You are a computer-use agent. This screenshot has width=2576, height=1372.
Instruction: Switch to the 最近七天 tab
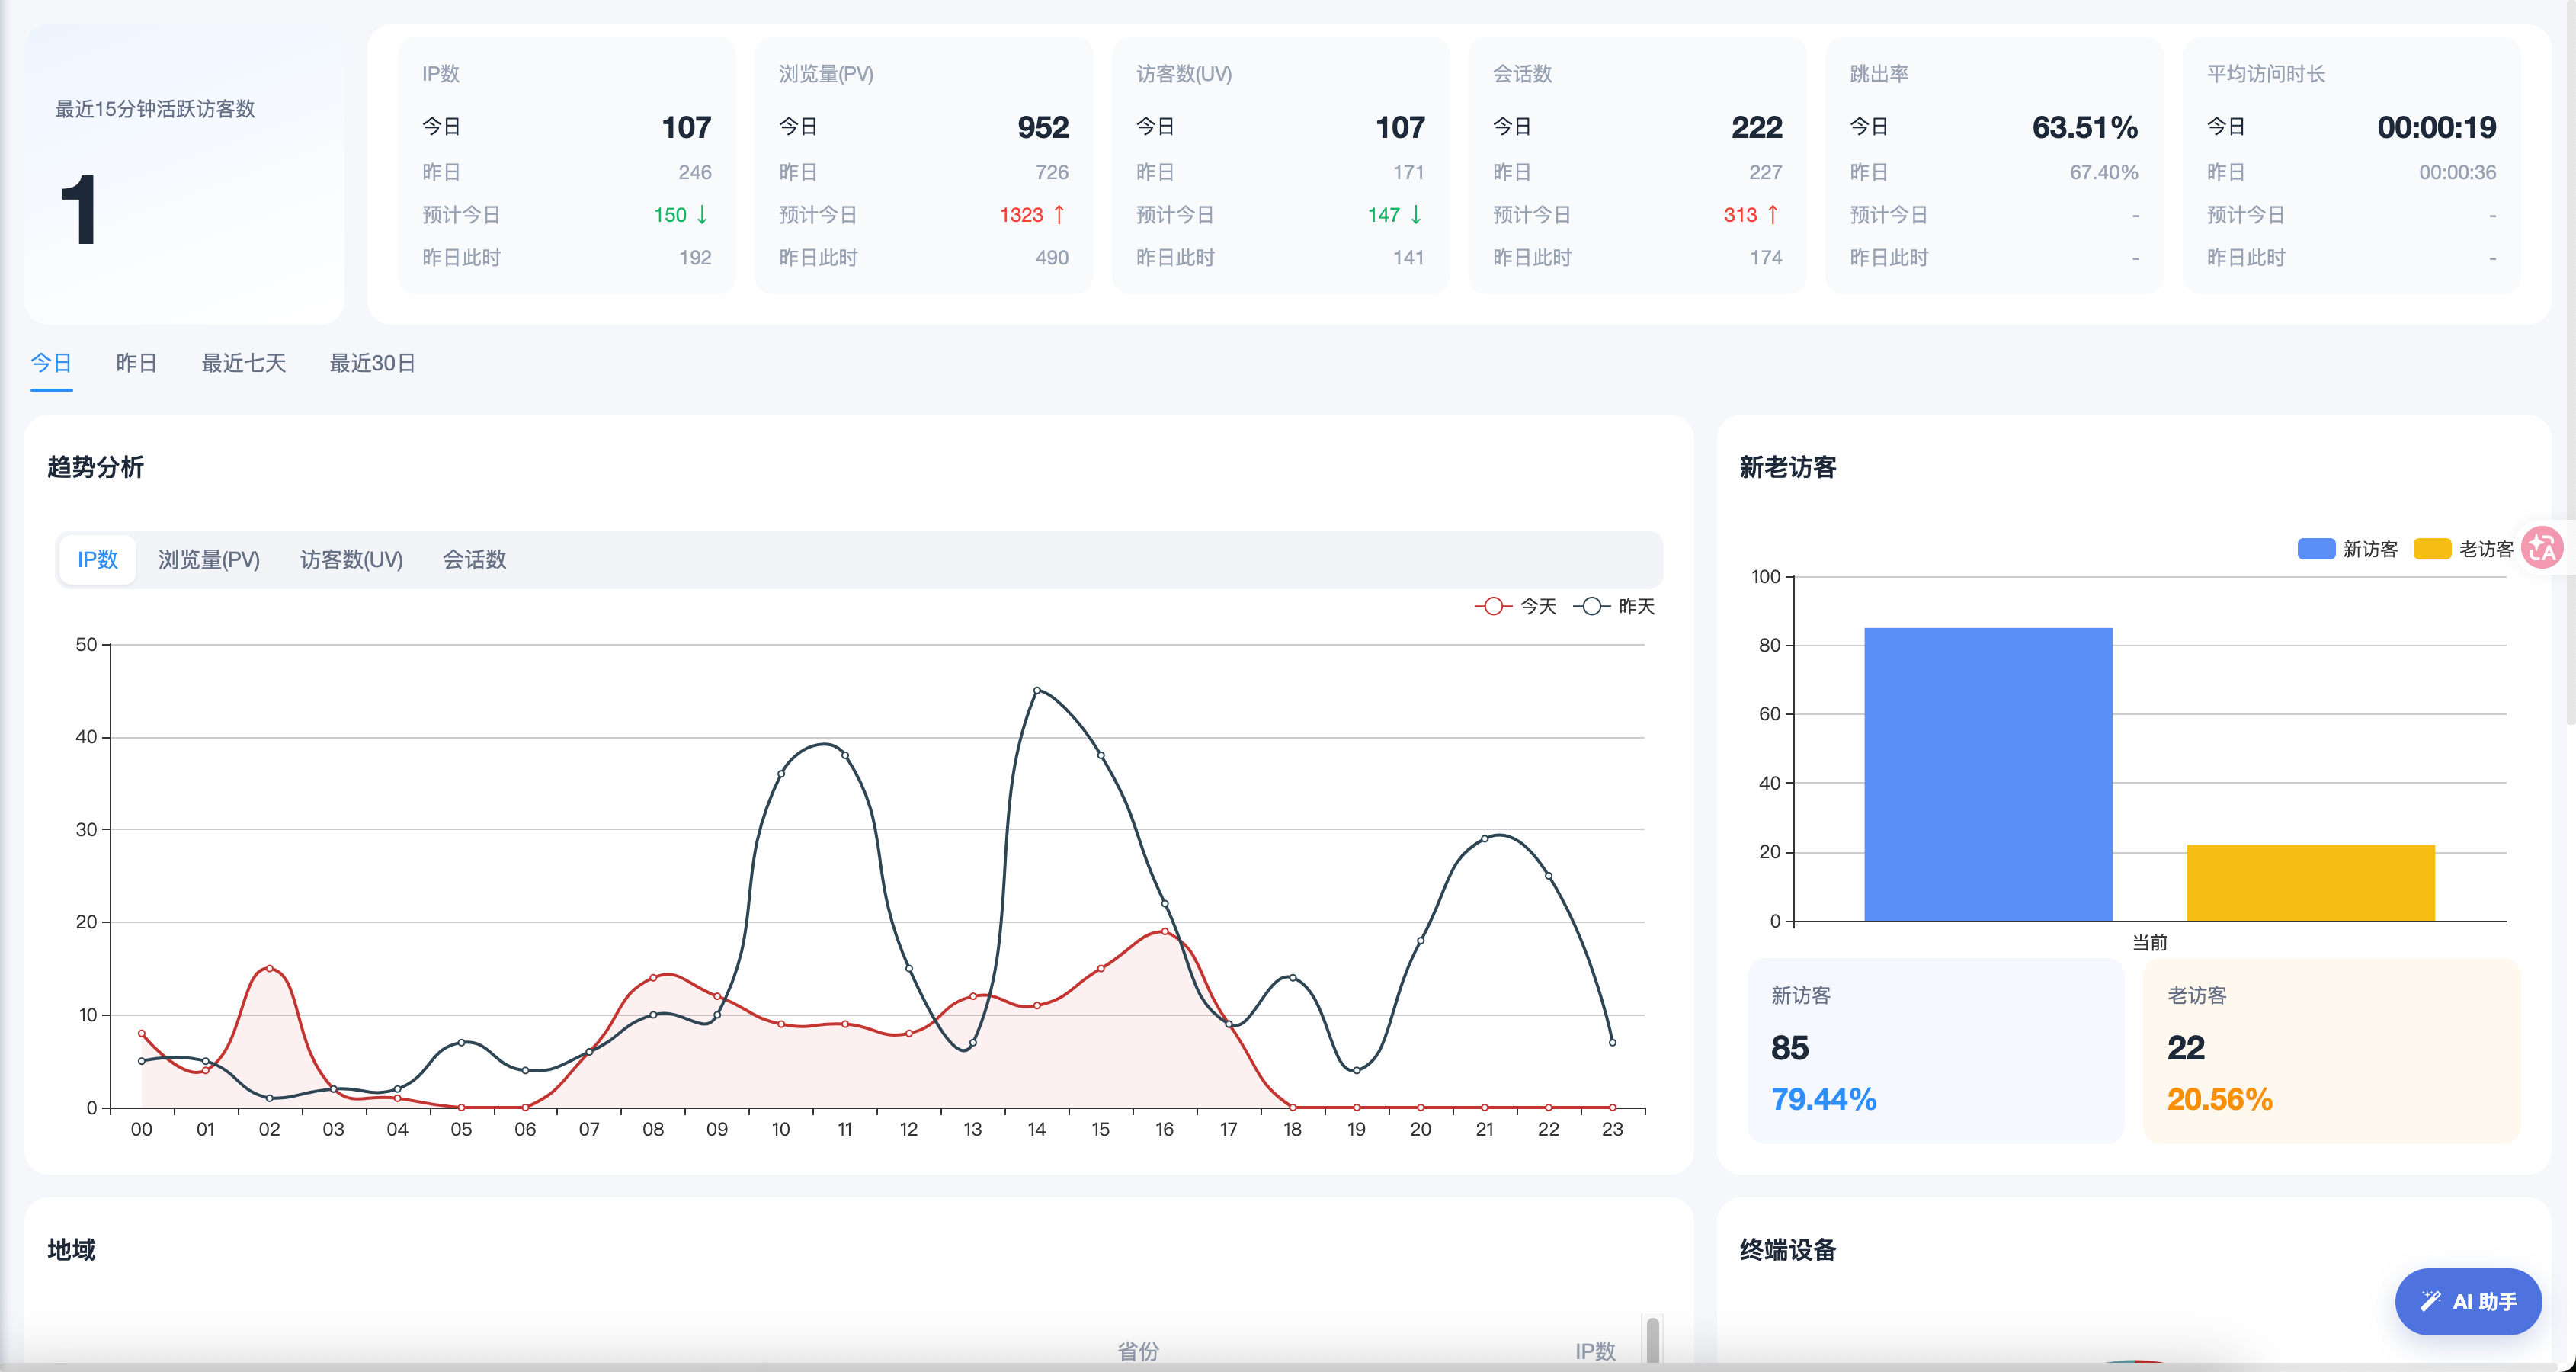point(244,363)
